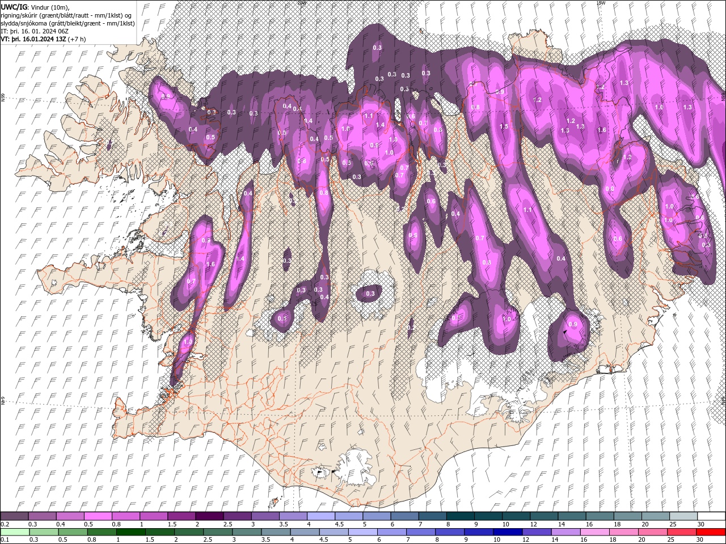
Task: Click the dark mauve first snow-scale swatch
Action: (x=14, y=516)
